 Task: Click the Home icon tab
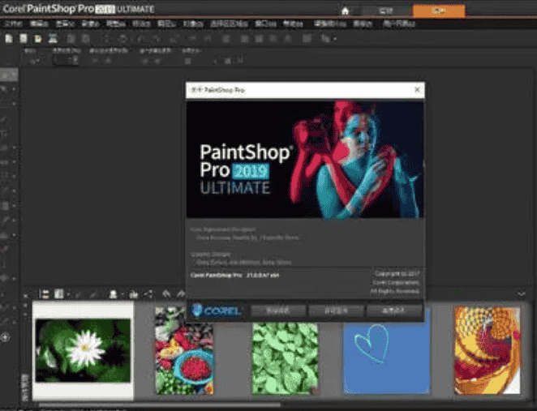[346, 11]
